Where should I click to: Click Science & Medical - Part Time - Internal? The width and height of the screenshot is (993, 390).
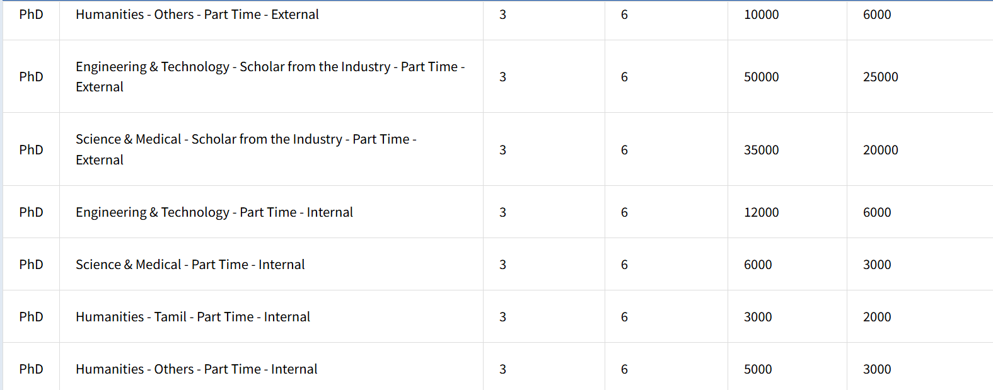[x=190, y=265]
